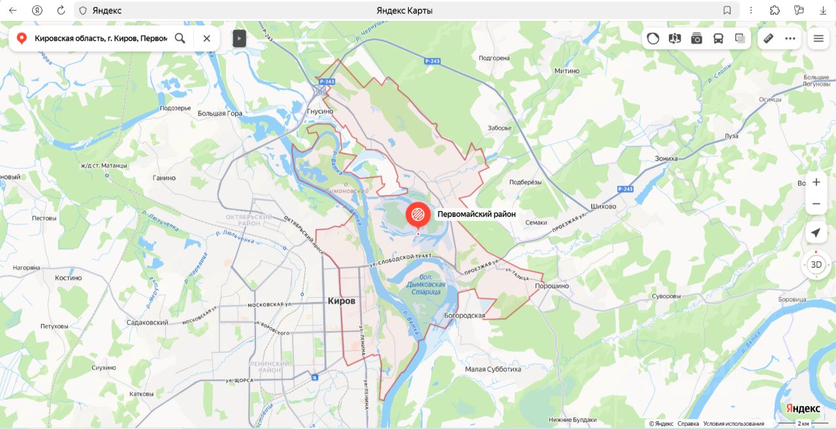Locate me with the arrow button
This screenshot has width=836, height=429.
click(816, 233)
